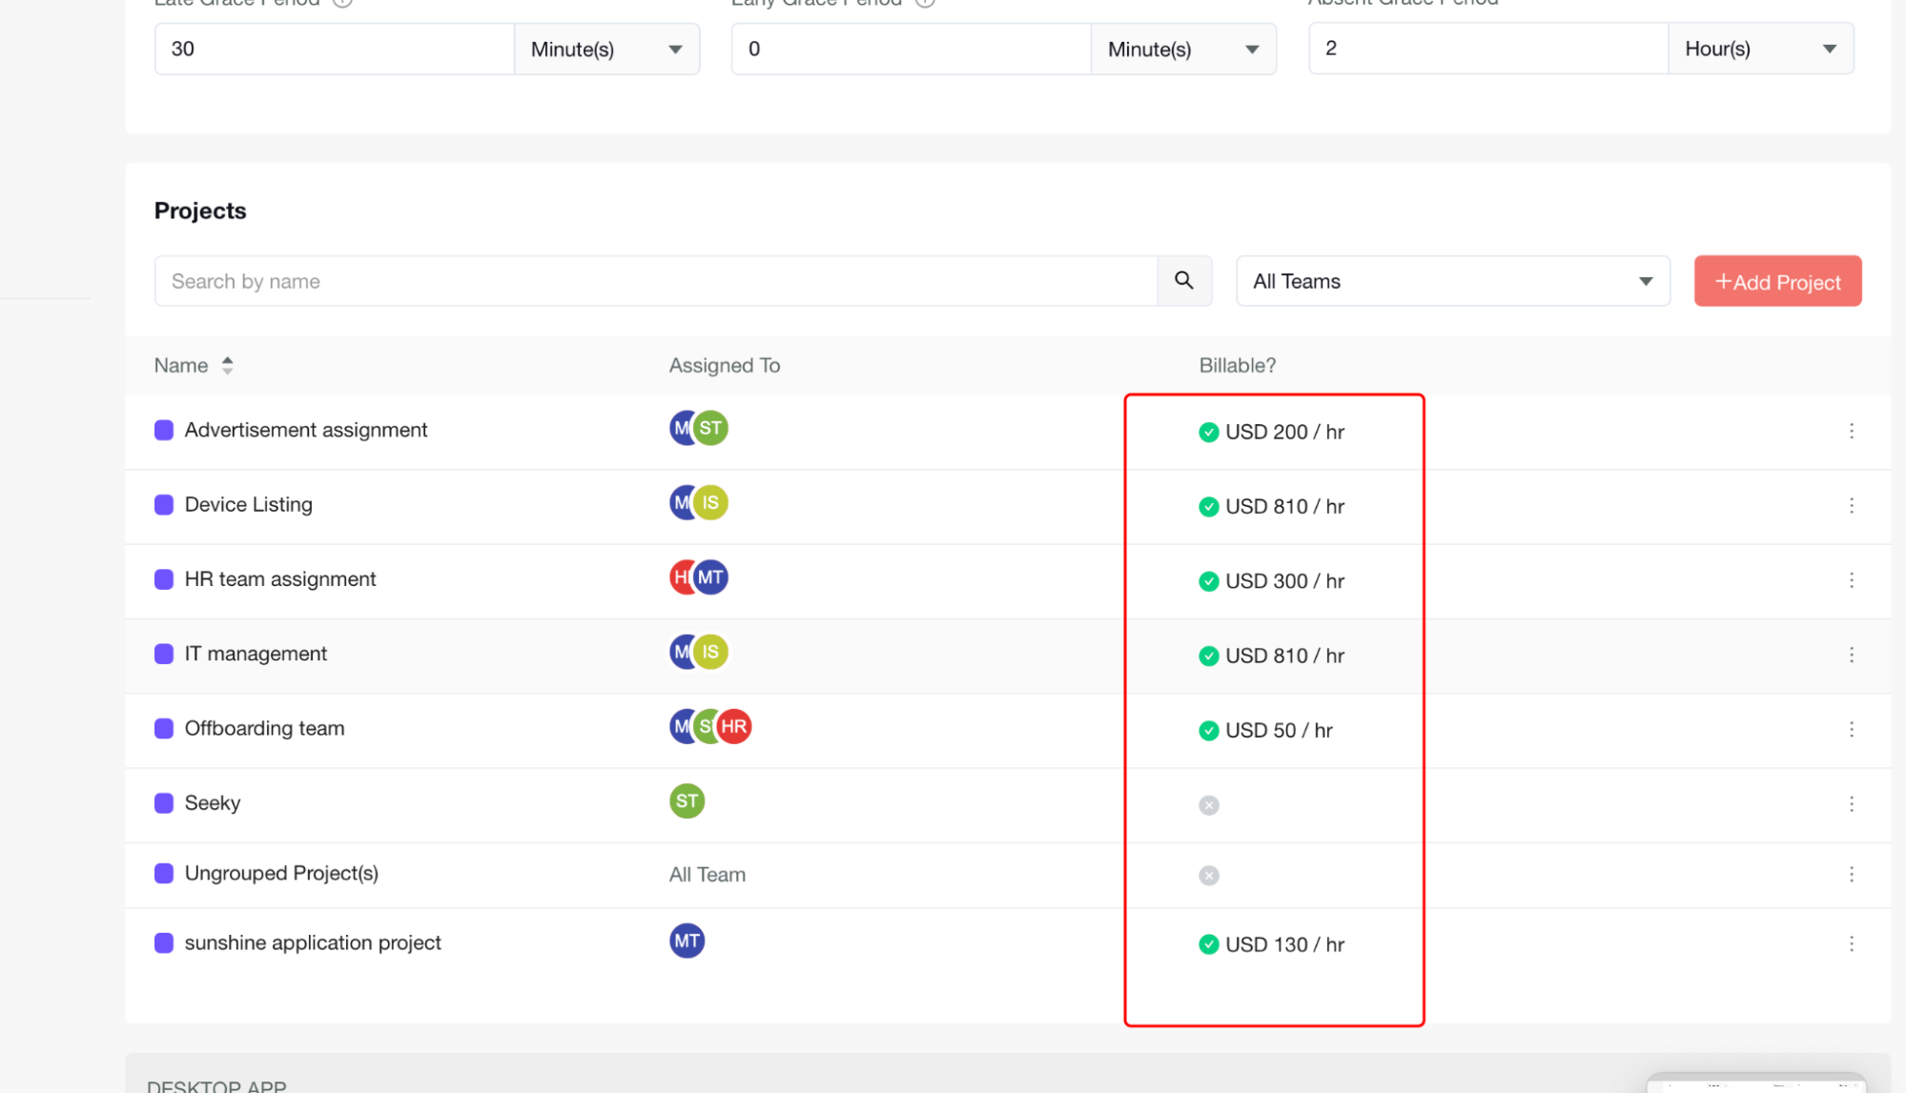Click the search magnifier icon

click(1183, 280)
